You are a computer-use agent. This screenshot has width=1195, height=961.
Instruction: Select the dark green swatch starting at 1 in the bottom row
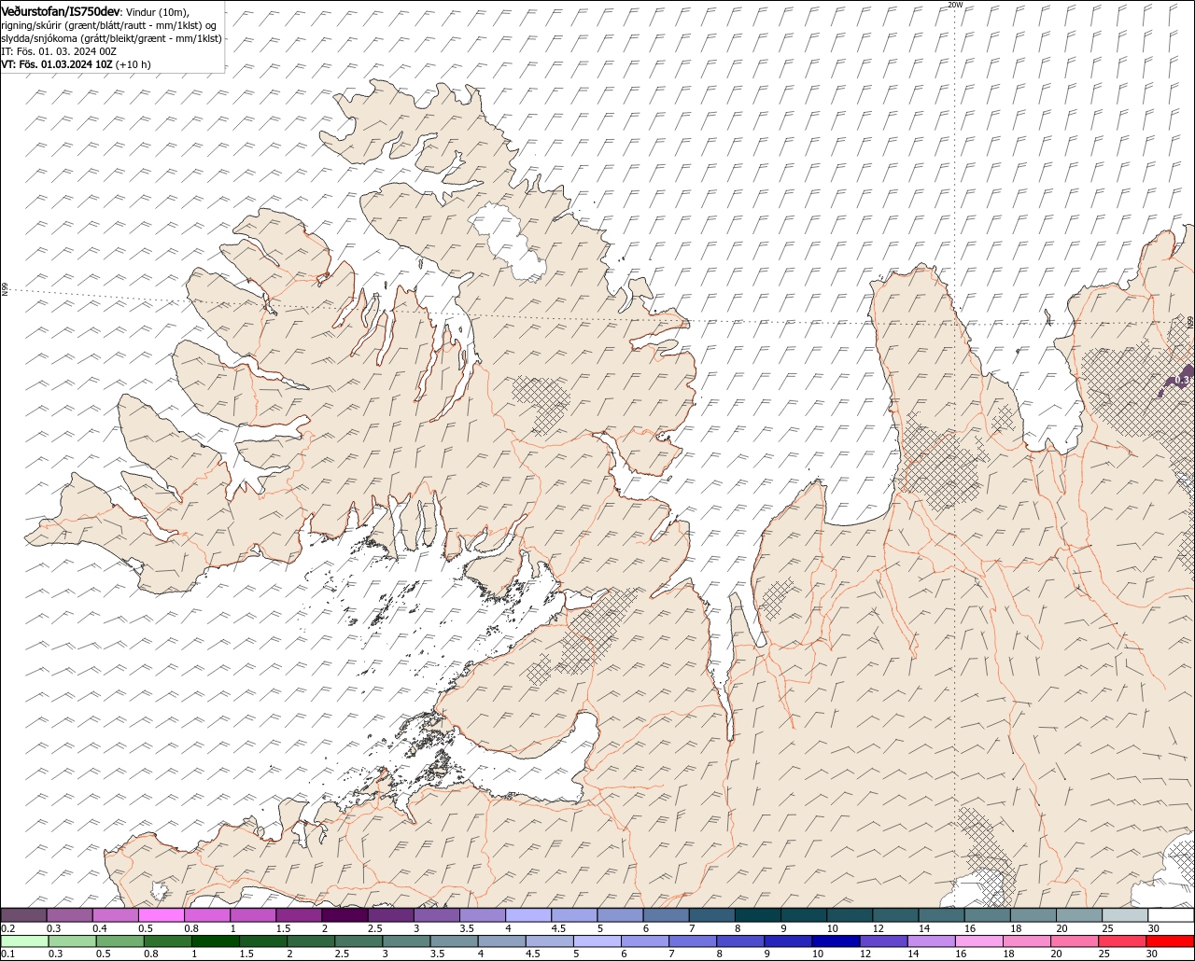[x=217, y=941]
